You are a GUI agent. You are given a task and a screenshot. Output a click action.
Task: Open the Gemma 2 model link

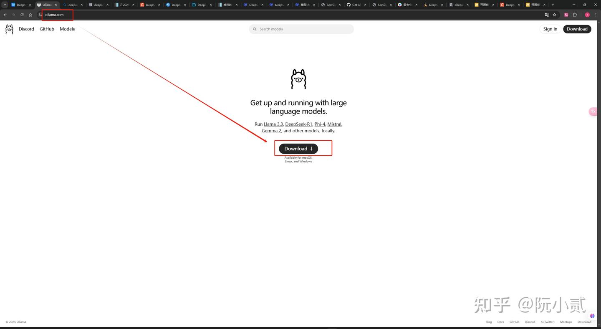point(272,131)
